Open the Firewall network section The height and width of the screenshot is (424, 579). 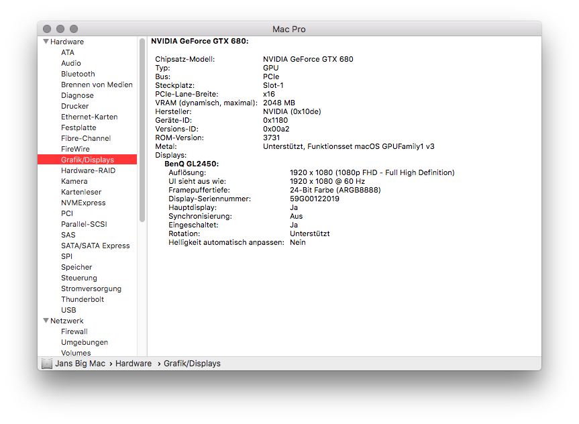(74, 331)
